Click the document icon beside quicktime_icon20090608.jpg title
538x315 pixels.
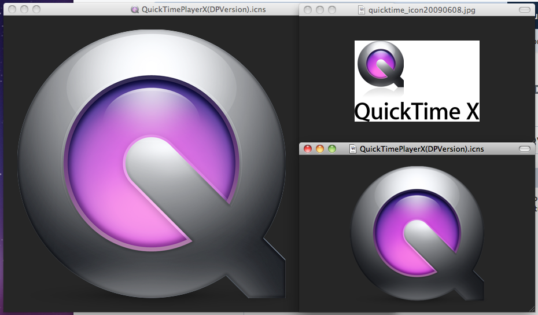362,10
